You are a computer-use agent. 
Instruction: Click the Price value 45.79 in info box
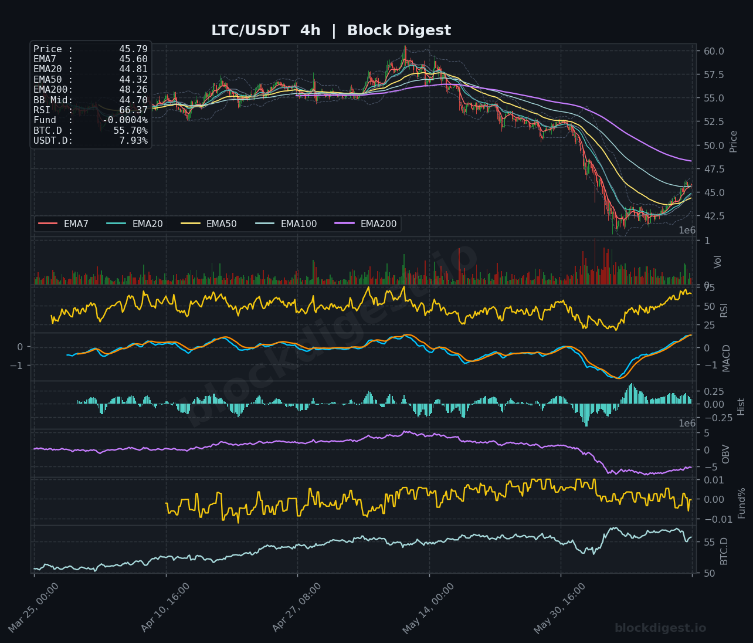133,49
